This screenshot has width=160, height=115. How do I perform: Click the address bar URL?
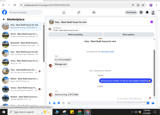(47, 5)
